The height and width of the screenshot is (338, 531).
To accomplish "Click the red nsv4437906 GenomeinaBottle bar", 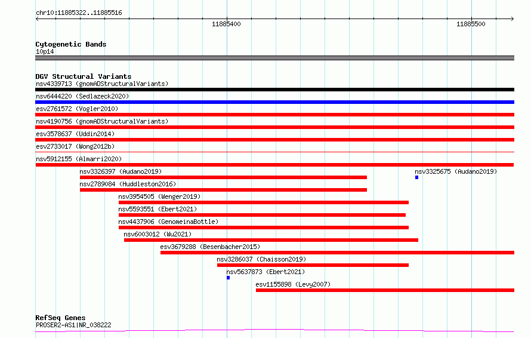I will (x=264, y=228).
